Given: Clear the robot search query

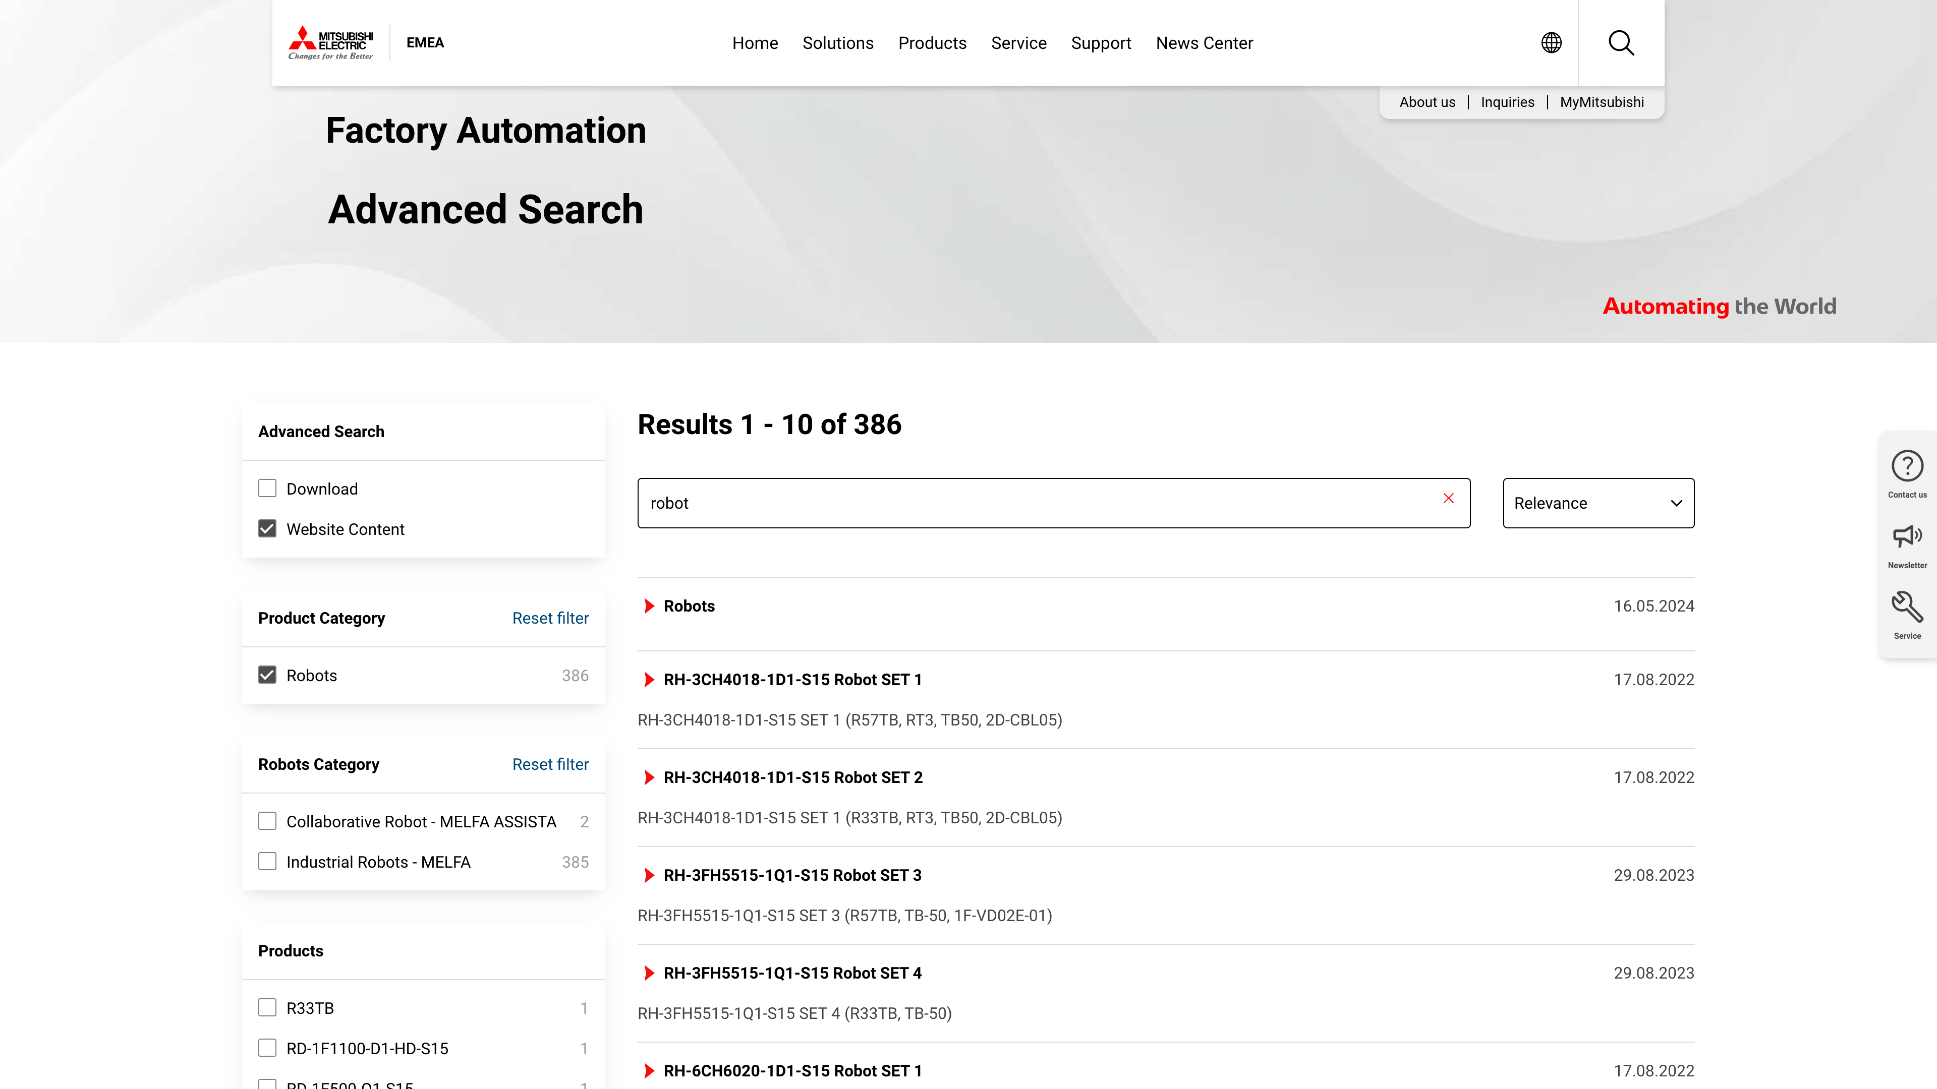Looking at the screenshot, I should coord(1449,498).
